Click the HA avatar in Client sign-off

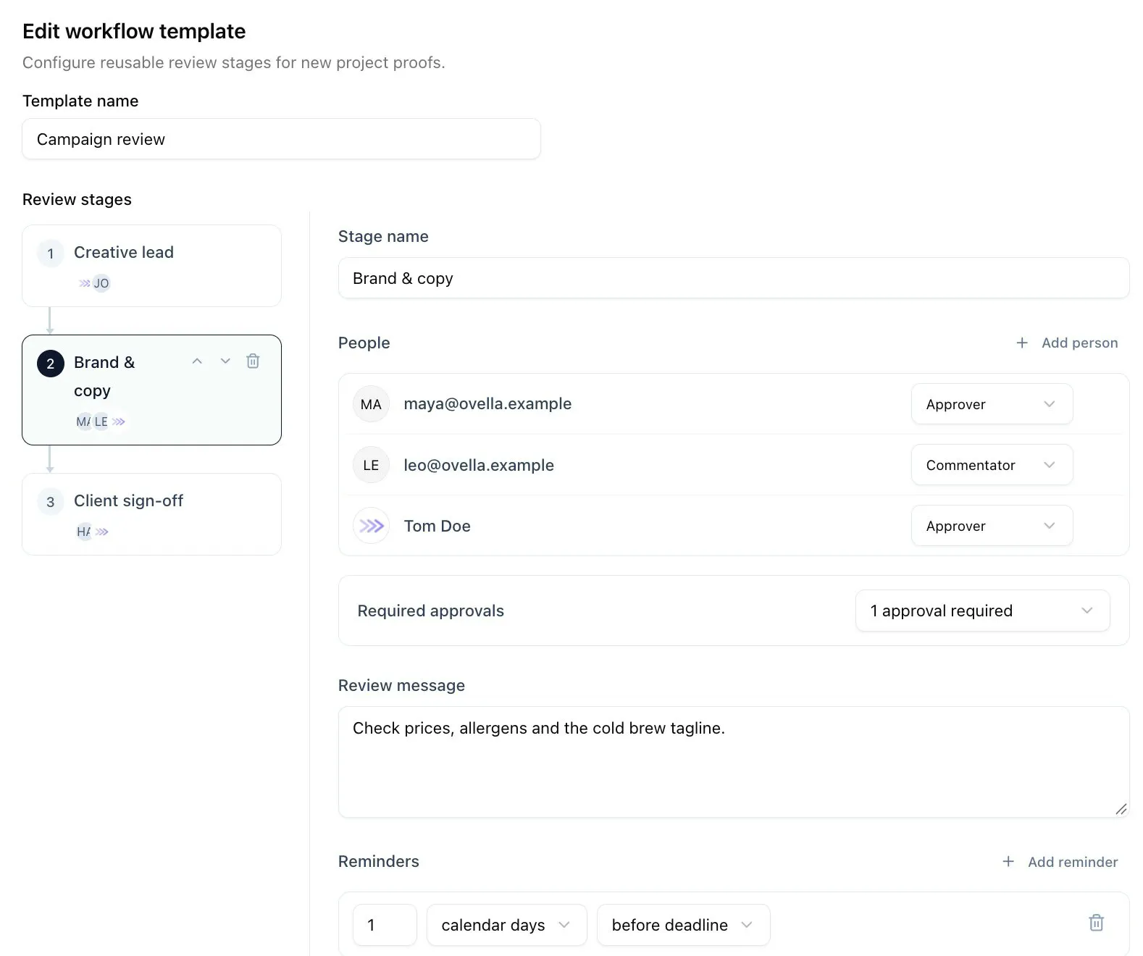tap(84, 532)
